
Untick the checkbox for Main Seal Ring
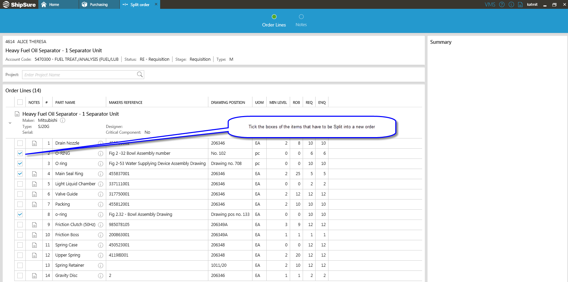(x=20, y=174)
